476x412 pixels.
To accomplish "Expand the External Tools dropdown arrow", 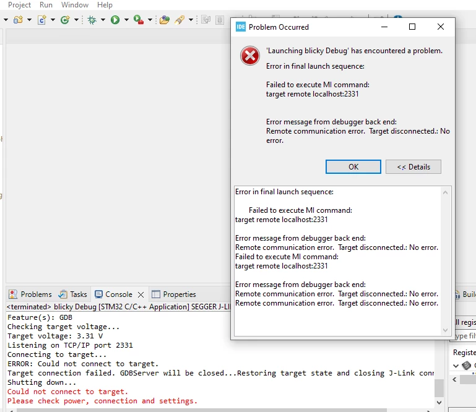I will pos(150,20).
